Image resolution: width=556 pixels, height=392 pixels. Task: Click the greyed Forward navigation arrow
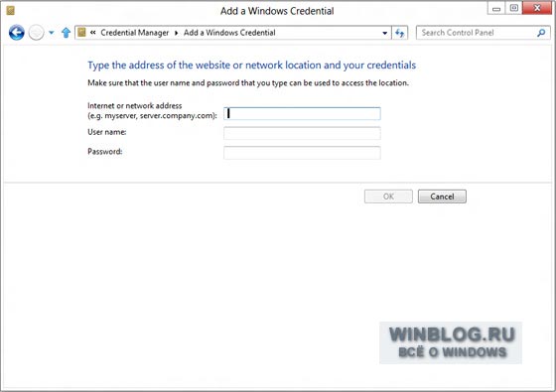coord(36,33)
